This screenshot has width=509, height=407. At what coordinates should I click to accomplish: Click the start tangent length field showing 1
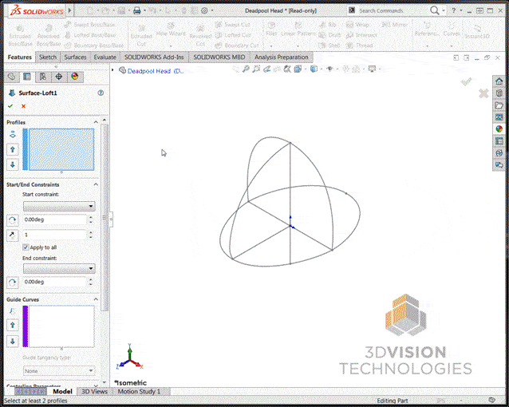(54, 235)
